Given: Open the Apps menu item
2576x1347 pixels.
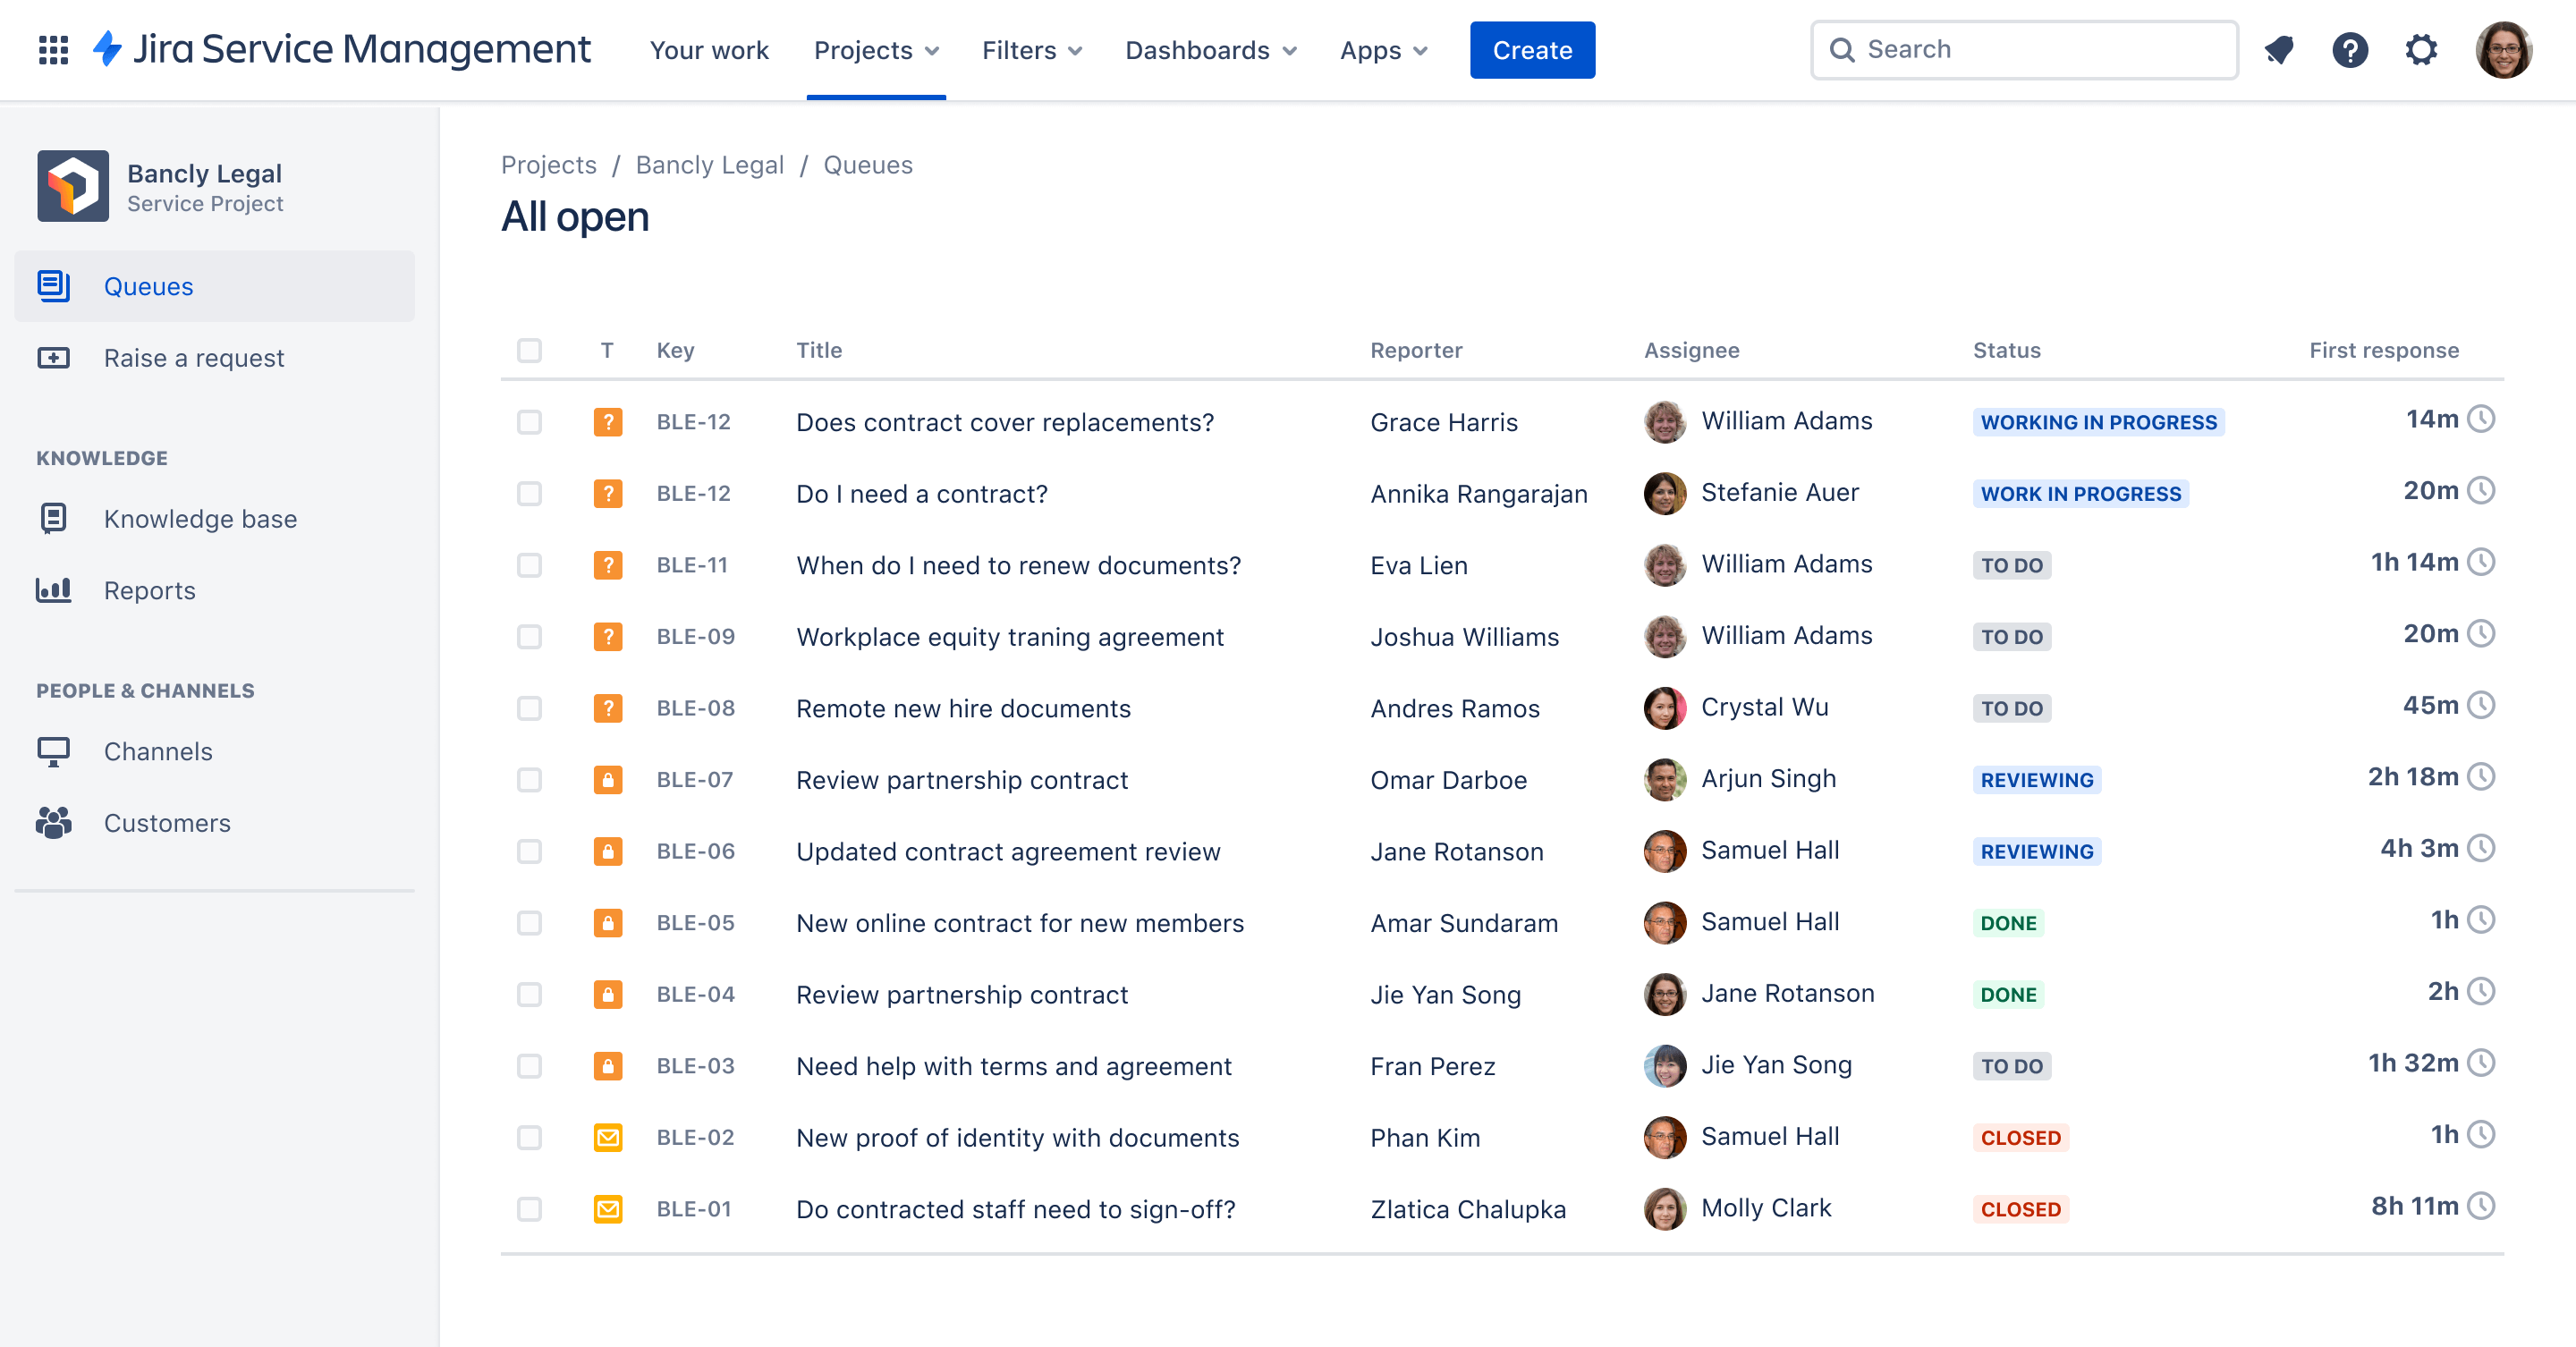Looking at the screenshot, I should pos(1382,49).
